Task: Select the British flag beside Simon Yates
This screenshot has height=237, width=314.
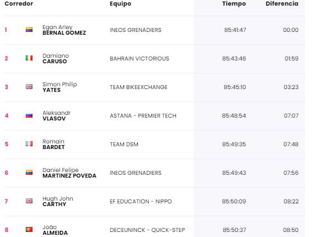Action: (x=29, y=86)
